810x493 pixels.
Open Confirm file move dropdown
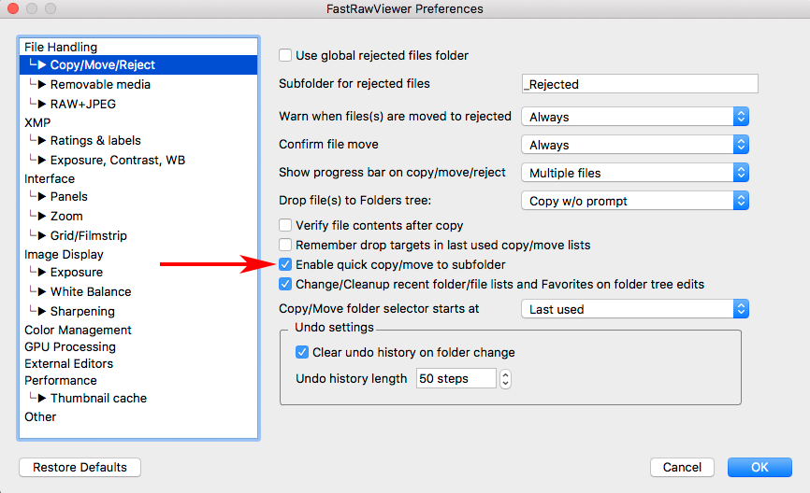coord(635,145)
